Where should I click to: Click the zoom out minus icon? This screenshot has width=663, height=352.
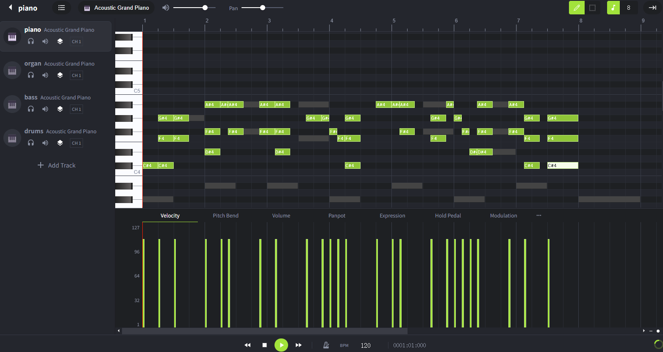(x=651, y=331)
